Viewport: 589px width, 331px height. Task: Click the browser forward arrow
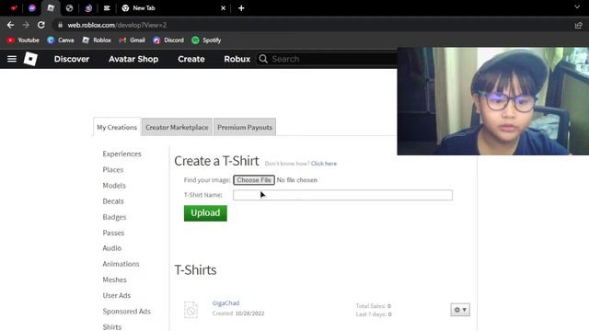coord(26,25)
